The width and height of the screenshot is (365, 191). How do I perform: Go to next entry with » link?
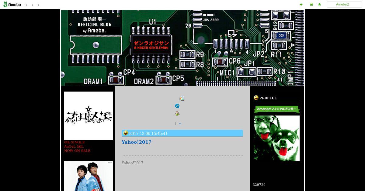point(180,123)
